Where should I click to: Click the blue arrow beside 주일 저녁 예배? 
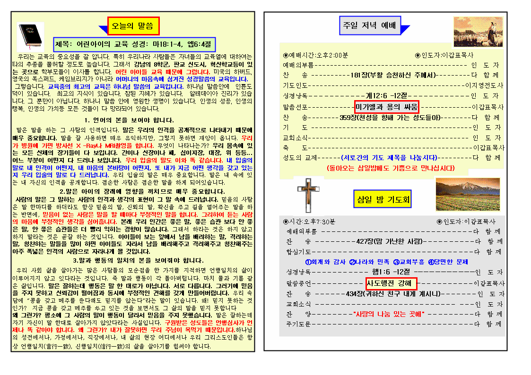405,27
